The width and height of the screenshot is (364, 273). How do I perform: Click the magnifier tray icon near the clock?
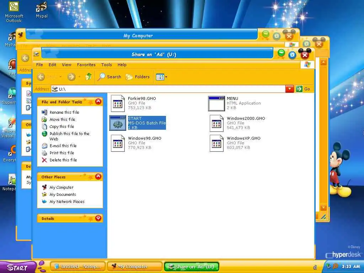tap(336, 266)
